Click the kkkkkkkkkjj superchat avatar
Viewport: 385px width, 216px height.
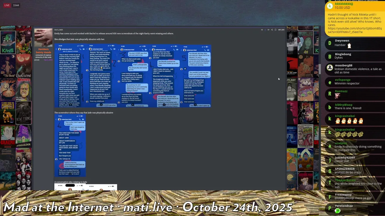[330, 6]
